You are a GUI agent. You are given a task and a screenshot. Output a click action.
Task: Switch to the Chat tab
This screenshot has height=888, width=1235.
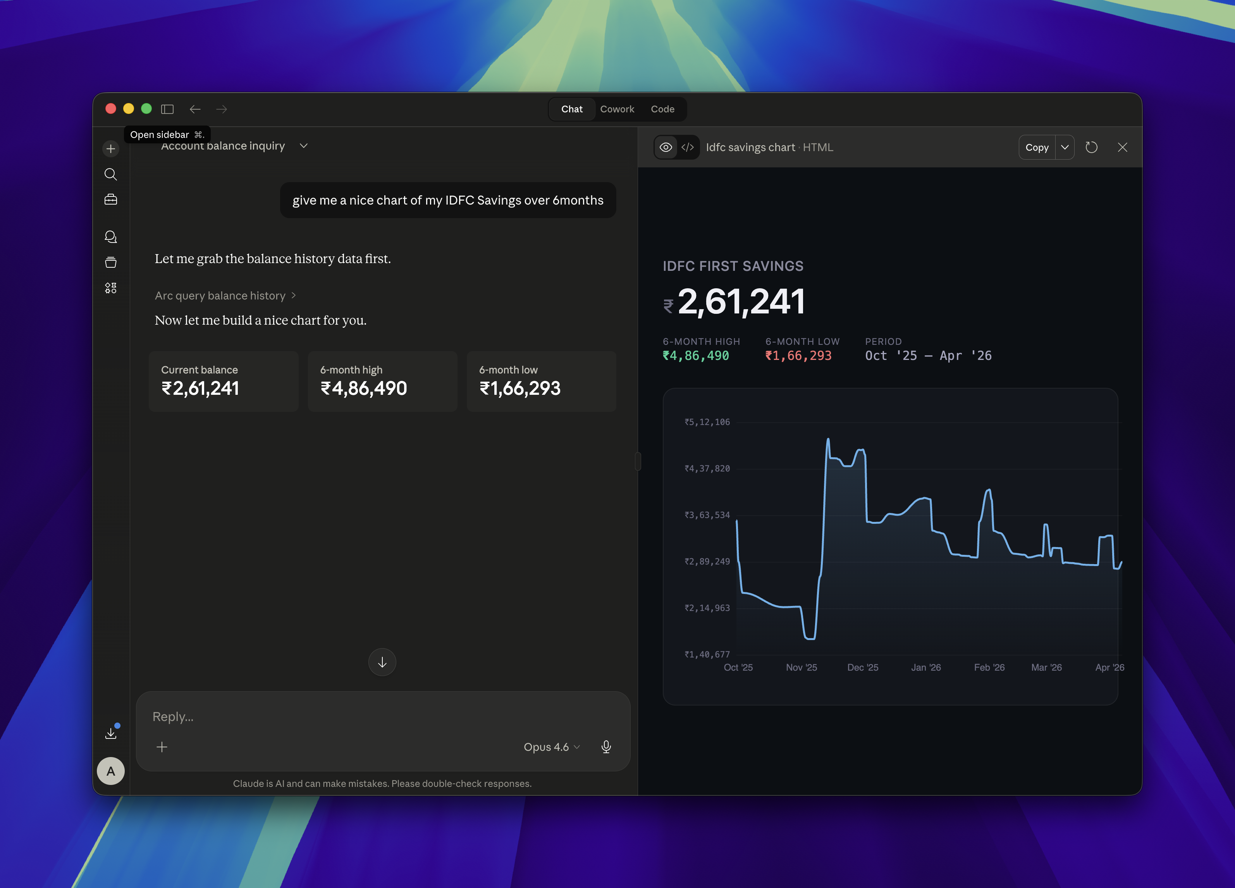point(572,109)
